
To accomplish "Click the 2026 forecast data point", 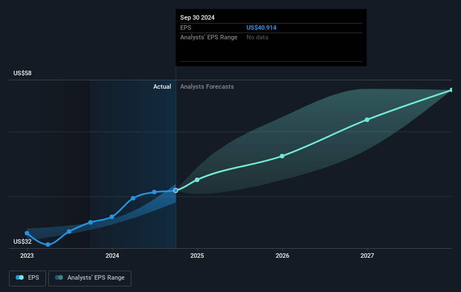I will (282, 156).
